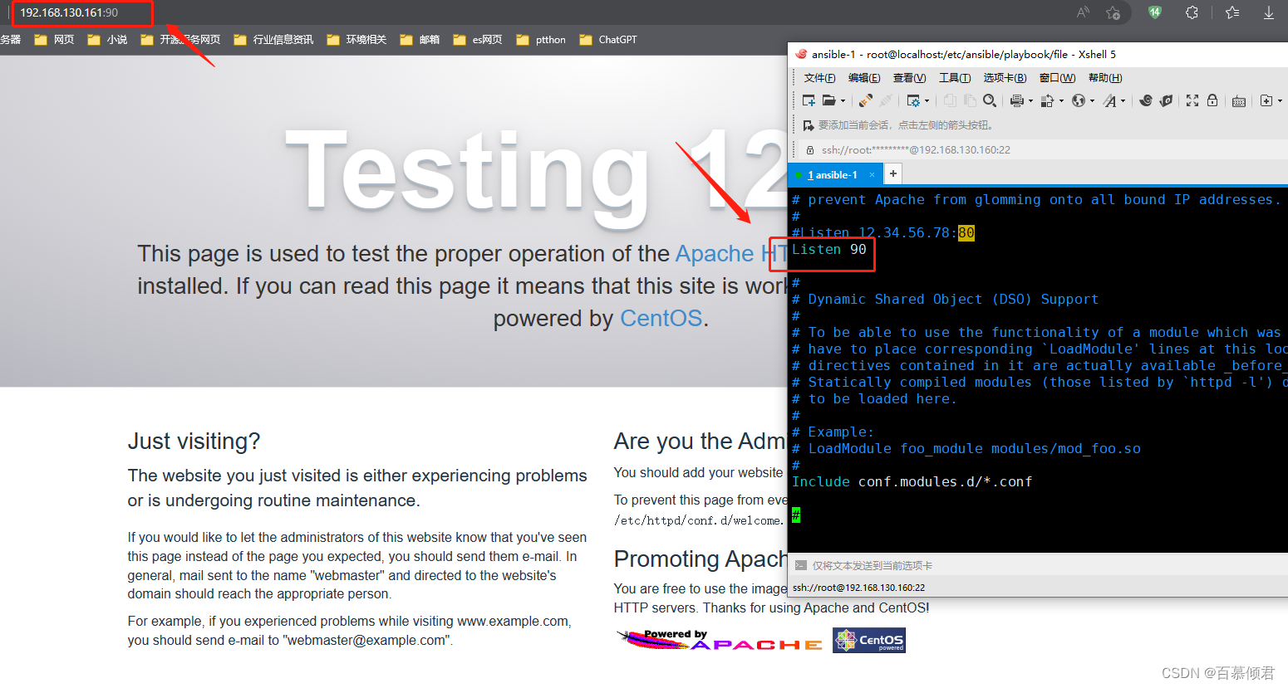Open the 工具(T) menu in Xshell
1288x688 pixels.
tap(955, 78)
